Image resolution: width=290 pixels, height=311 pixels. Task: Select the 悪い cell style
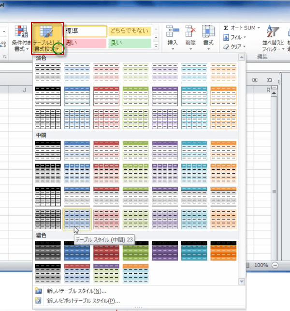tap(86, 43)
